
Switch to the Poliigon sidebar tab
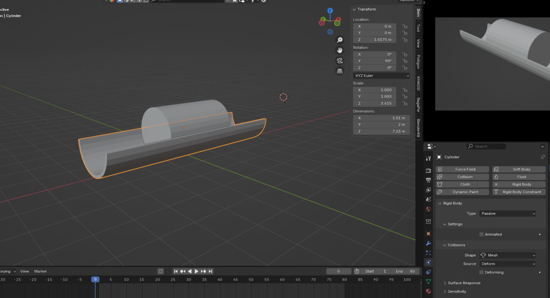tap(418, 61)
